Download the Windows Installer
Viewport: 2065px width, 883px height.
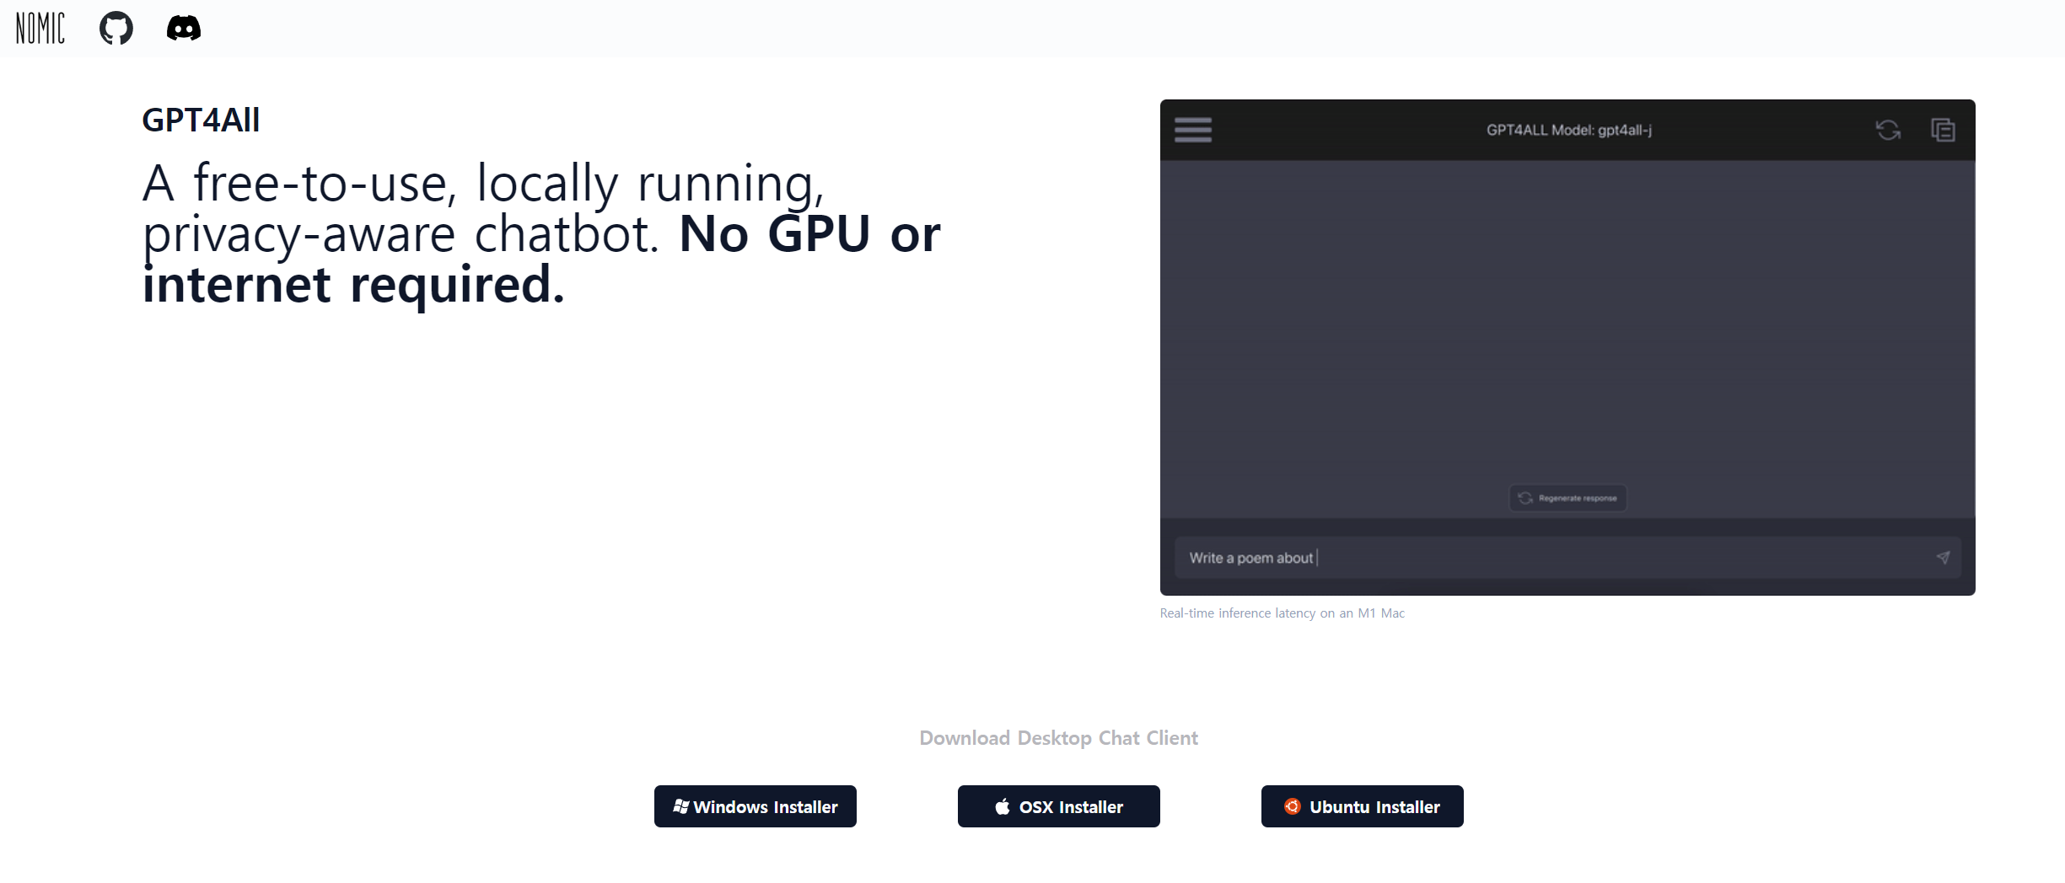point(756,806)
